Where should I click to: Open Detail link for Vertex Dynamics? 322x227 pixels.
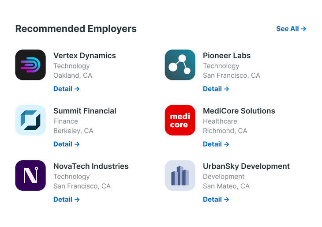(x=67, y=89)
